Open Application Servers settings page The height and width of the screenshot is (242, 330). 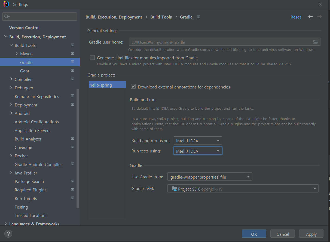click(32, 130)
